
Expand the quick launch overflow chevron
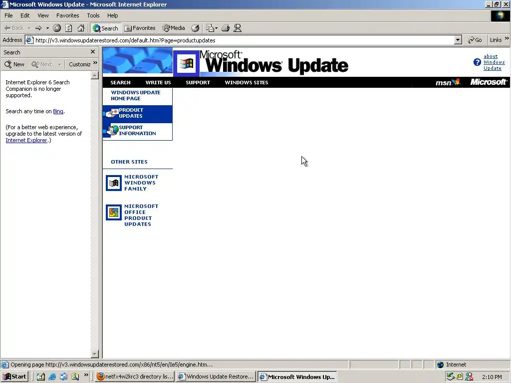pyautogui.click(x=86, y=375)
